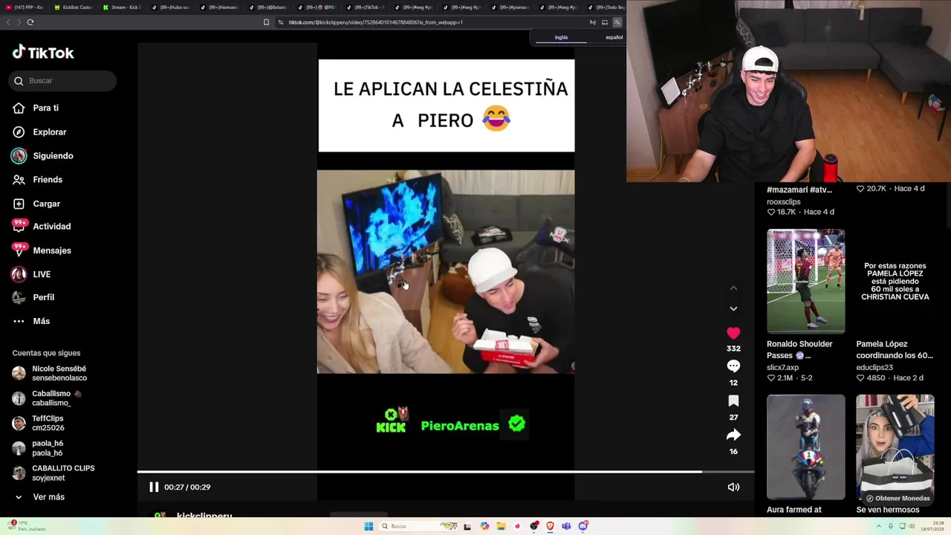Open Mensajes inbox
Image resolution: width=951 pixels, height=535 pixels.
click(x=42, y=250)
